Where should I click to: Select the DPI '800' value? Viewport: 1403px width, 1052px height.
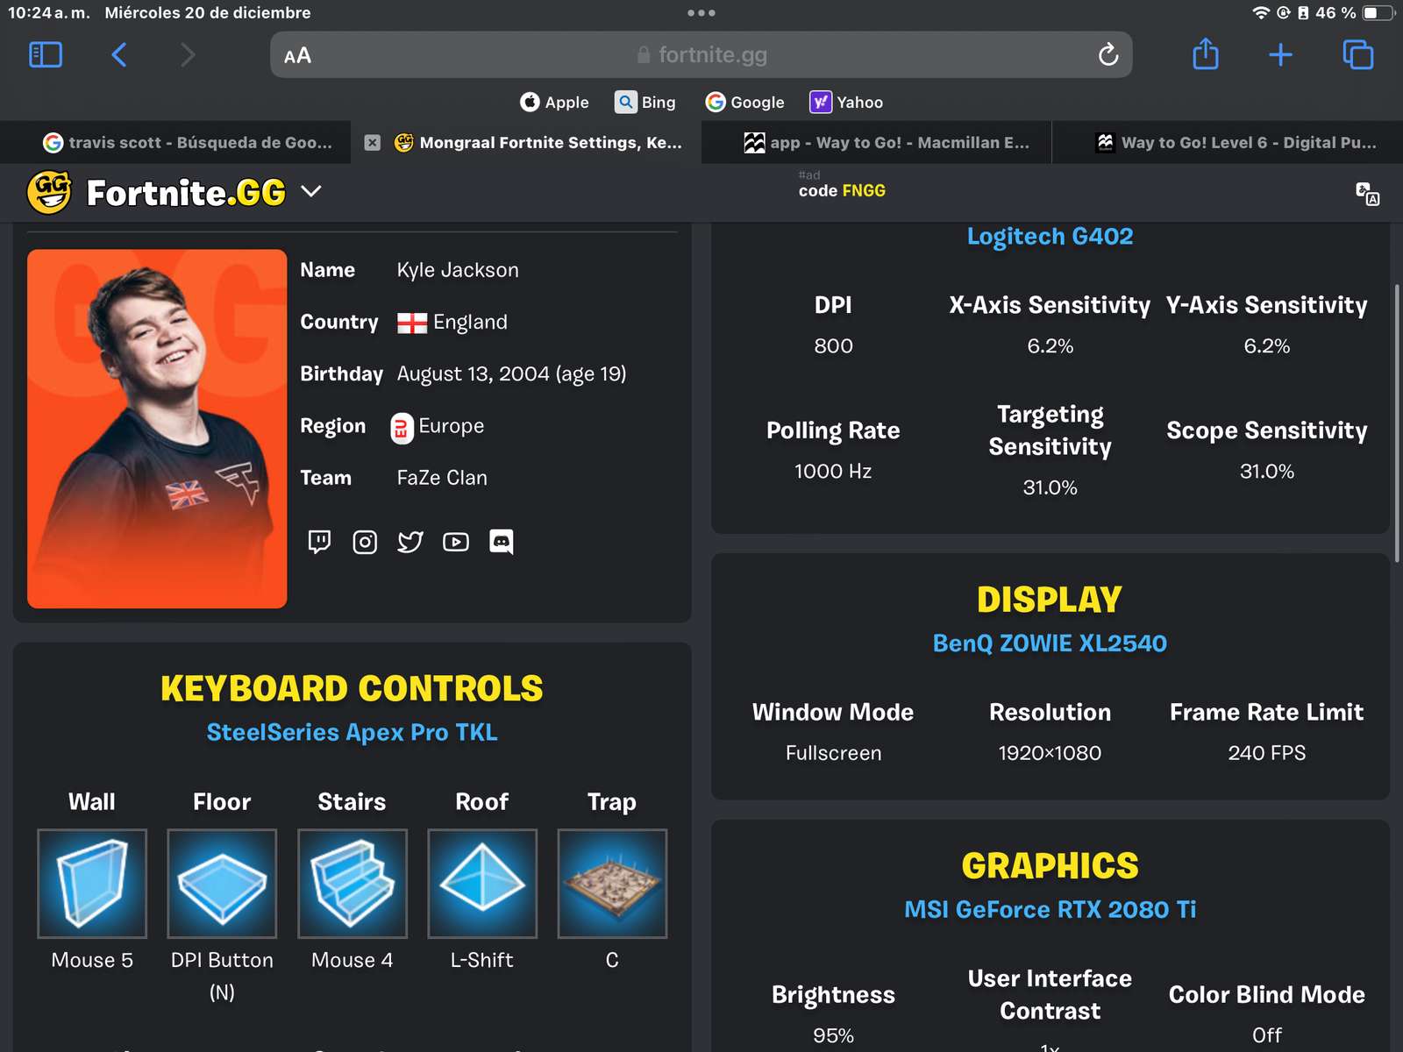(x=833, y=346)
